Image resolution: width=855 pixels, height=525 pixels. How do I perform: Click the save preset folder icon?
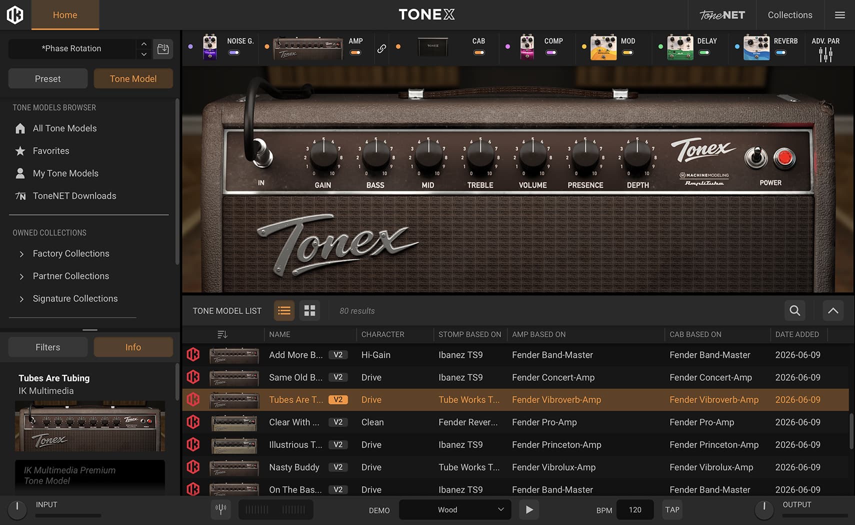click(x=163, y=48)
